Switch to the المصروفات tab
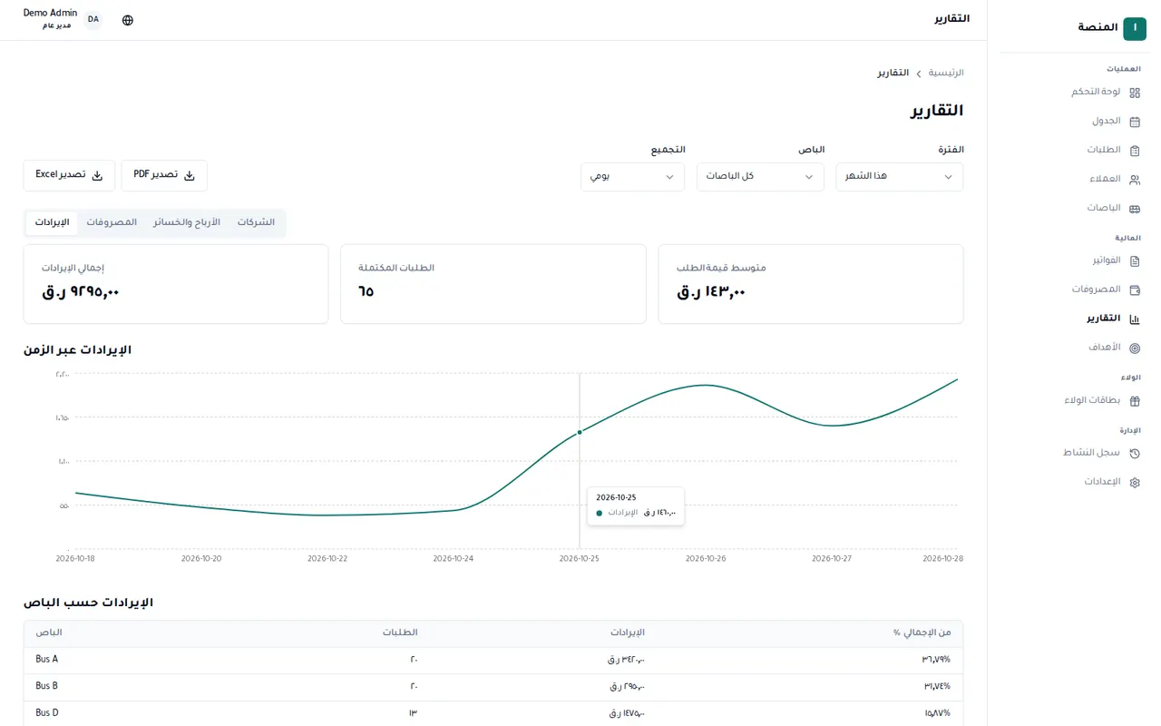1161x726 pixels. tap(112, 222)
